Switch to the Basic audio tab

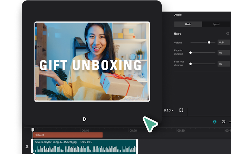pyautogui.click(x=188, y=24)
